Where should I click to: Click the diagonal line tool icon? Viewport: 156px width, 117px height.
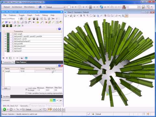tap(42, 22)
